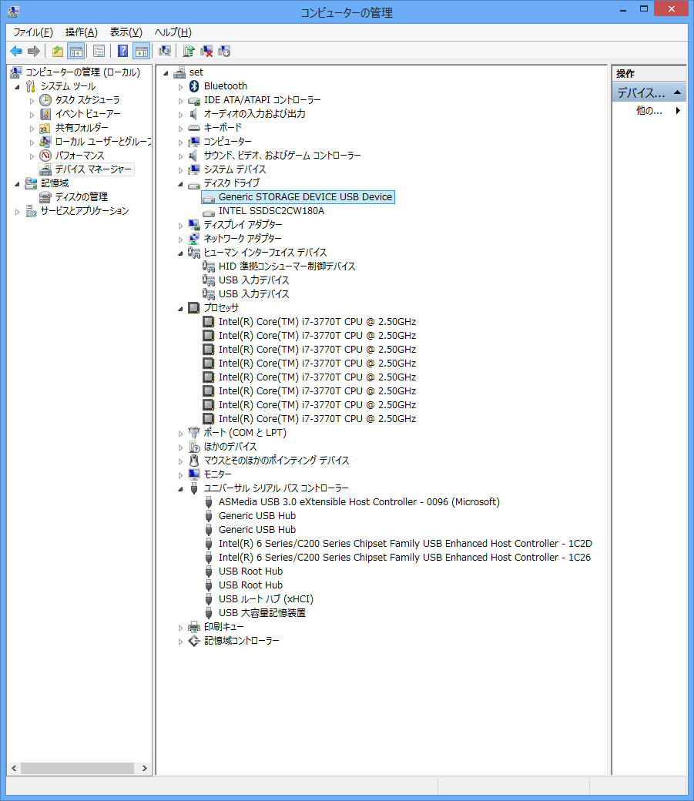Click the display adapter icon beside ディスプレイ アダプター
Image resolution: width=694 pixels, height=801 pixels.
[x=194, y=225]
